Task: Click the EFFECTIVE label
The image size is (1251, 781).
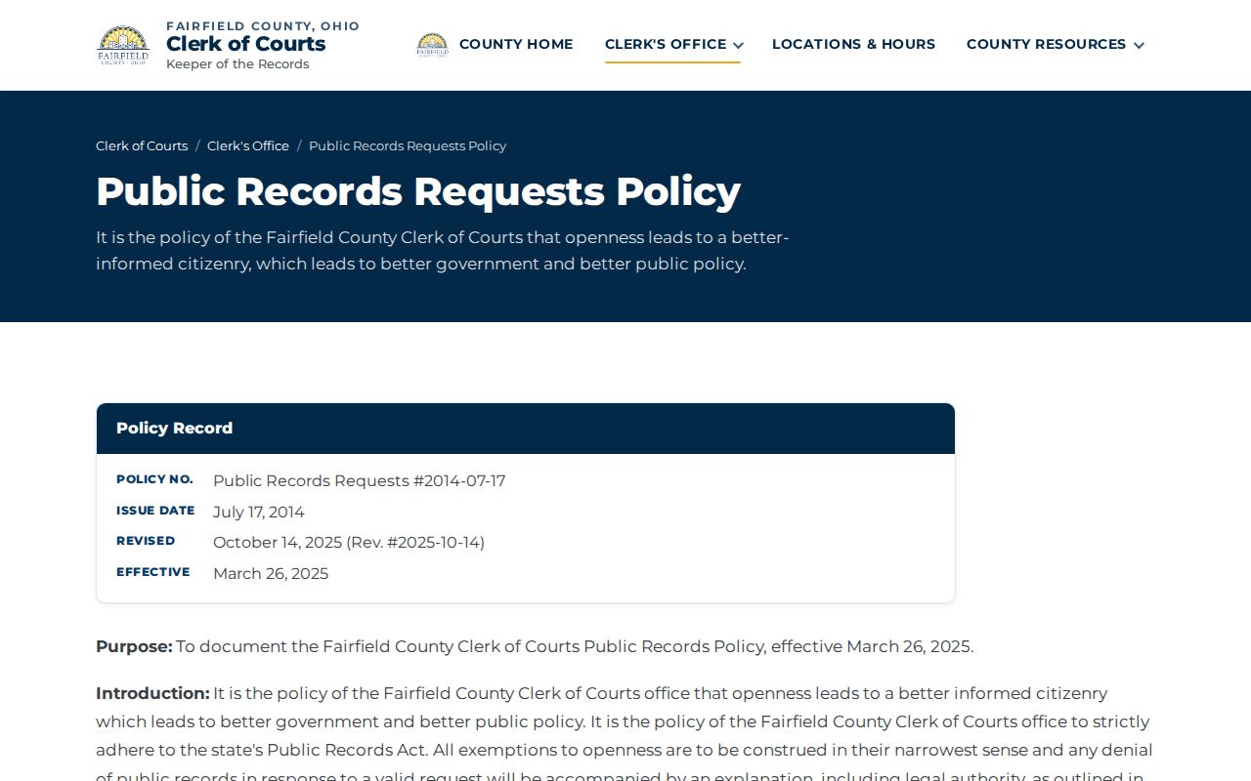Action: [x=153, y=572]
